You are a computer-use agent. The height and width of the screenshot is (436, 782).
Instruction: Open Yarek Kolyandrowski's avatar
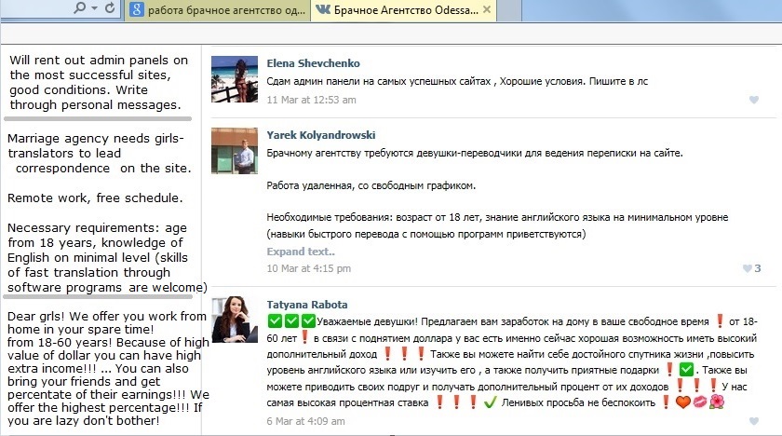(x=235, y=151)
